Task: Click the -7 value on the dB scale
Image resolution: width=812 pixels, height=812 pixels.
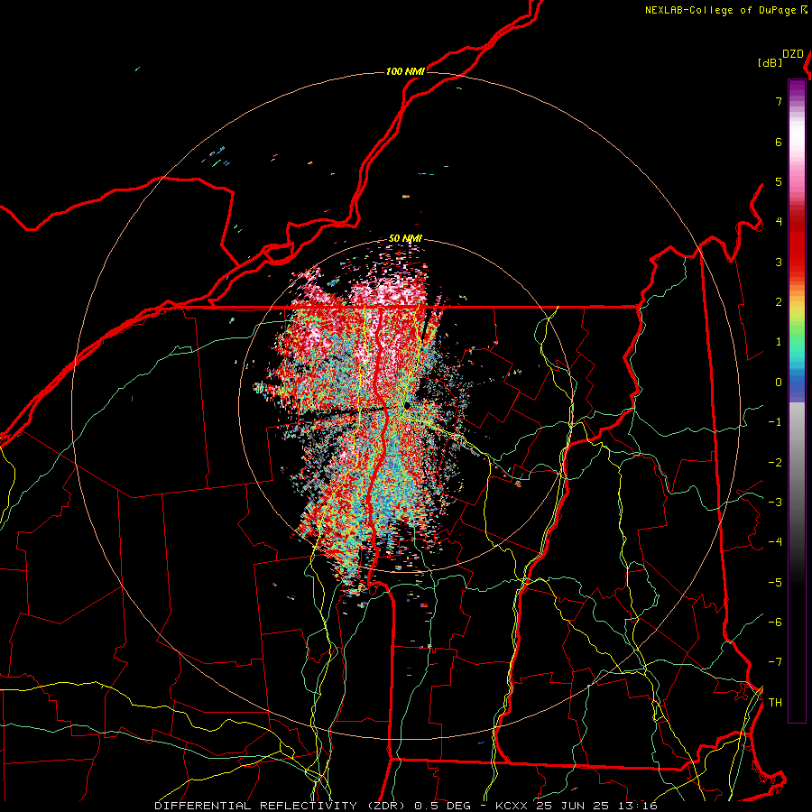Action: click(775, 662)
